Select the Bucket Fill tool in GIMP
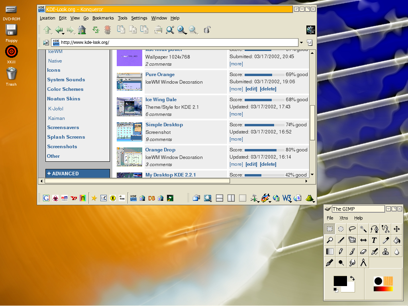Viewport: 408px width, 306px height. point(397,240)
